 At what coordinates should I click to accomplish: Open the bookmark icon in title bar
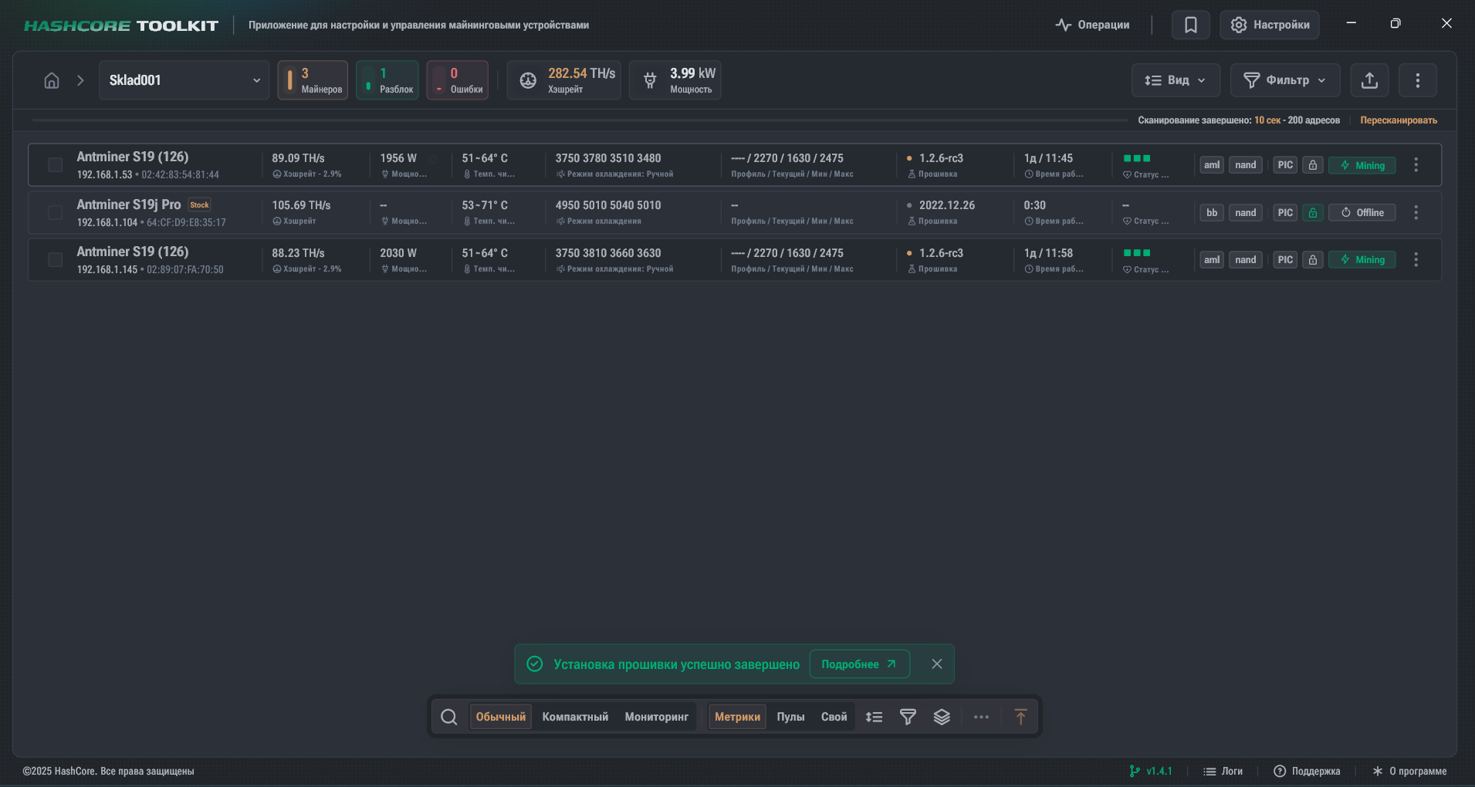click(x=1191, y=25)
